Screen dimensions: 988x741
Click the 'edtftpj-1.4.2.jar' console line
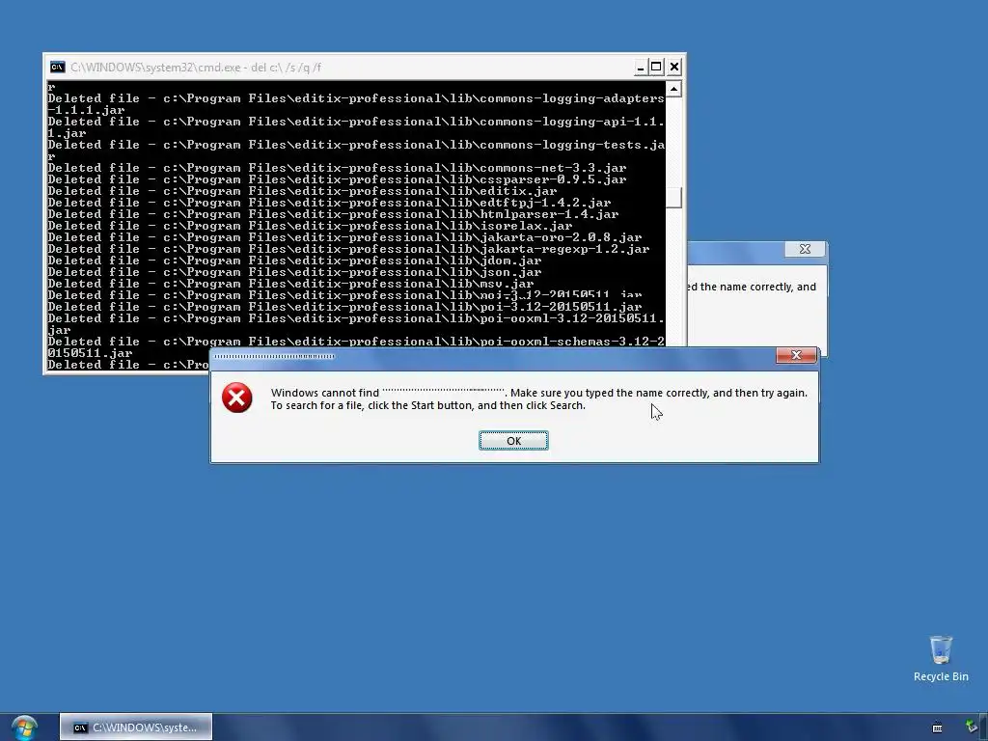pyautogui.click(x=330, y=203)
